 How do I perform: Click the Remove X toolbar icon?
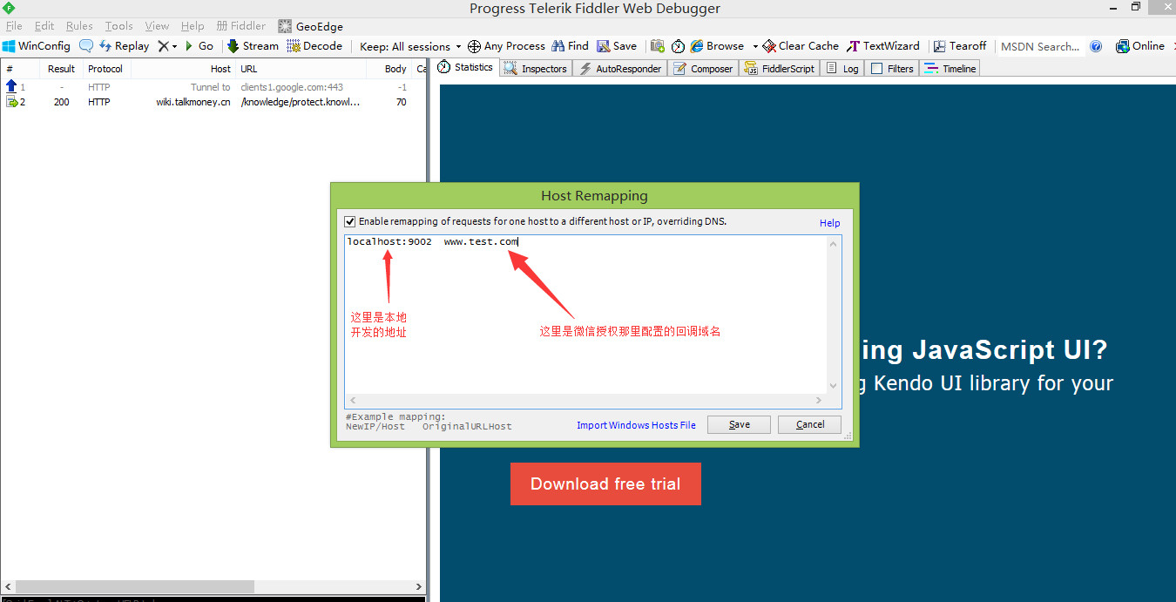coord(163,46)
